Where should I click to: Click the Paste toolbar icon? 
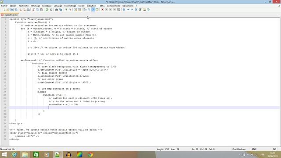[x=41, y=10]
